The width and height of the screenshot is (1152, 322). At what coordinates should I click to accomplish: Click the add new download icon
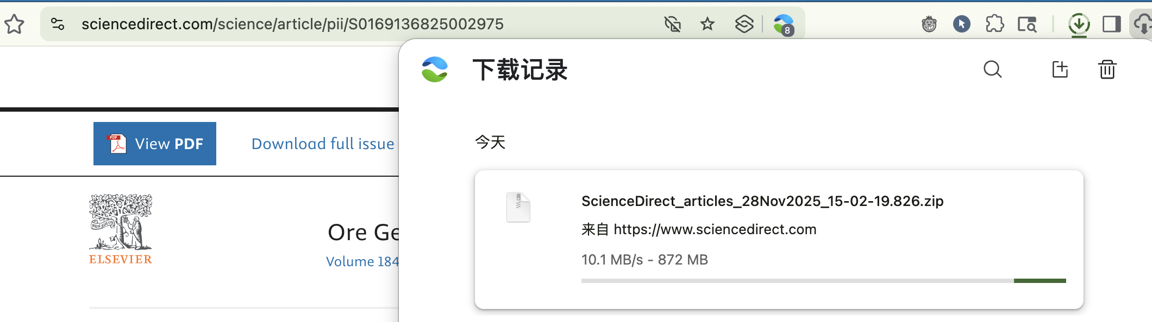1060,69
